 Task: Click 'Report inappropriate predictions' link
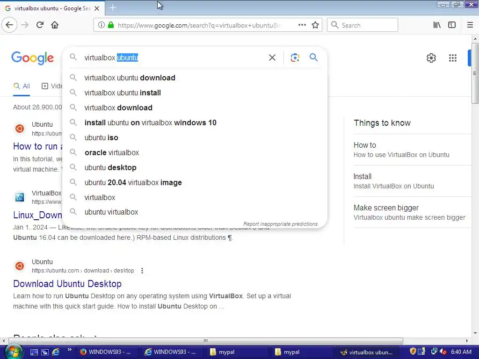[x=280, y=224]
